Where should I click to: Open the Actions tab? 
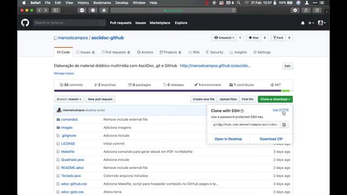click(145, 53)
